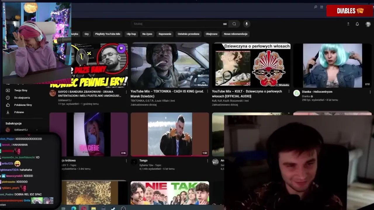Click the DLA CIEBIE video thumbnail

click(89, 134)
